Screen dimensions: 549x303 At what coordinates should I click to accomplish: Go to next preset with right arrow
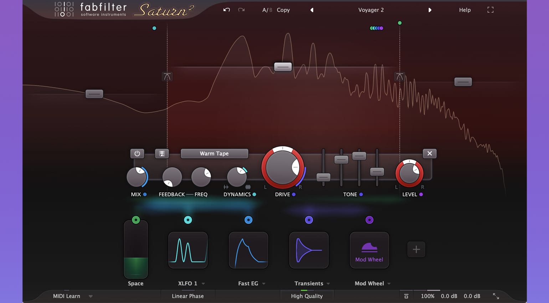[x=430, y=10]
